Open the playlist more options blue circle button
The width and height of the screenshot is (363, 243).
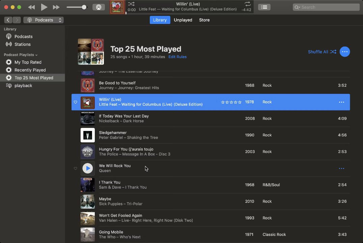tap(344, 52)
